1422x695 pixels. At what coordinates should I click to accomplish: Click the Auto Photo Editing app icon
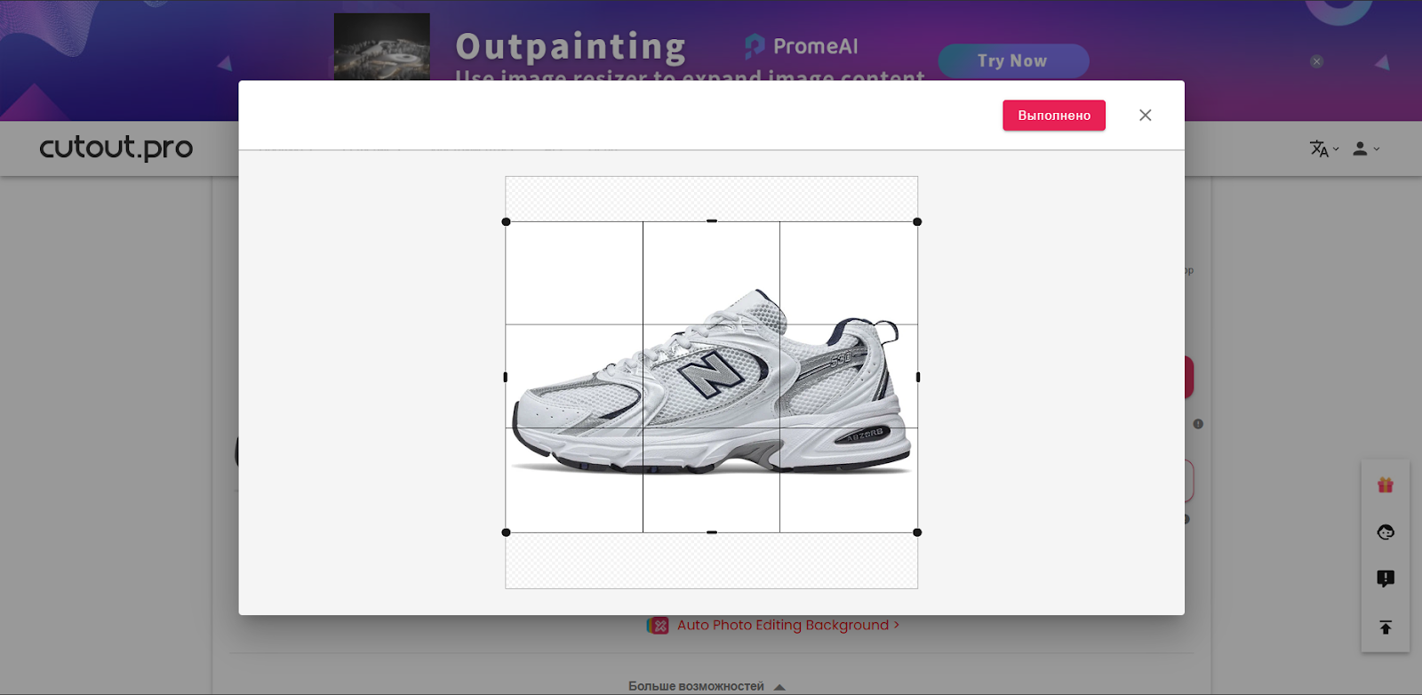659,626
